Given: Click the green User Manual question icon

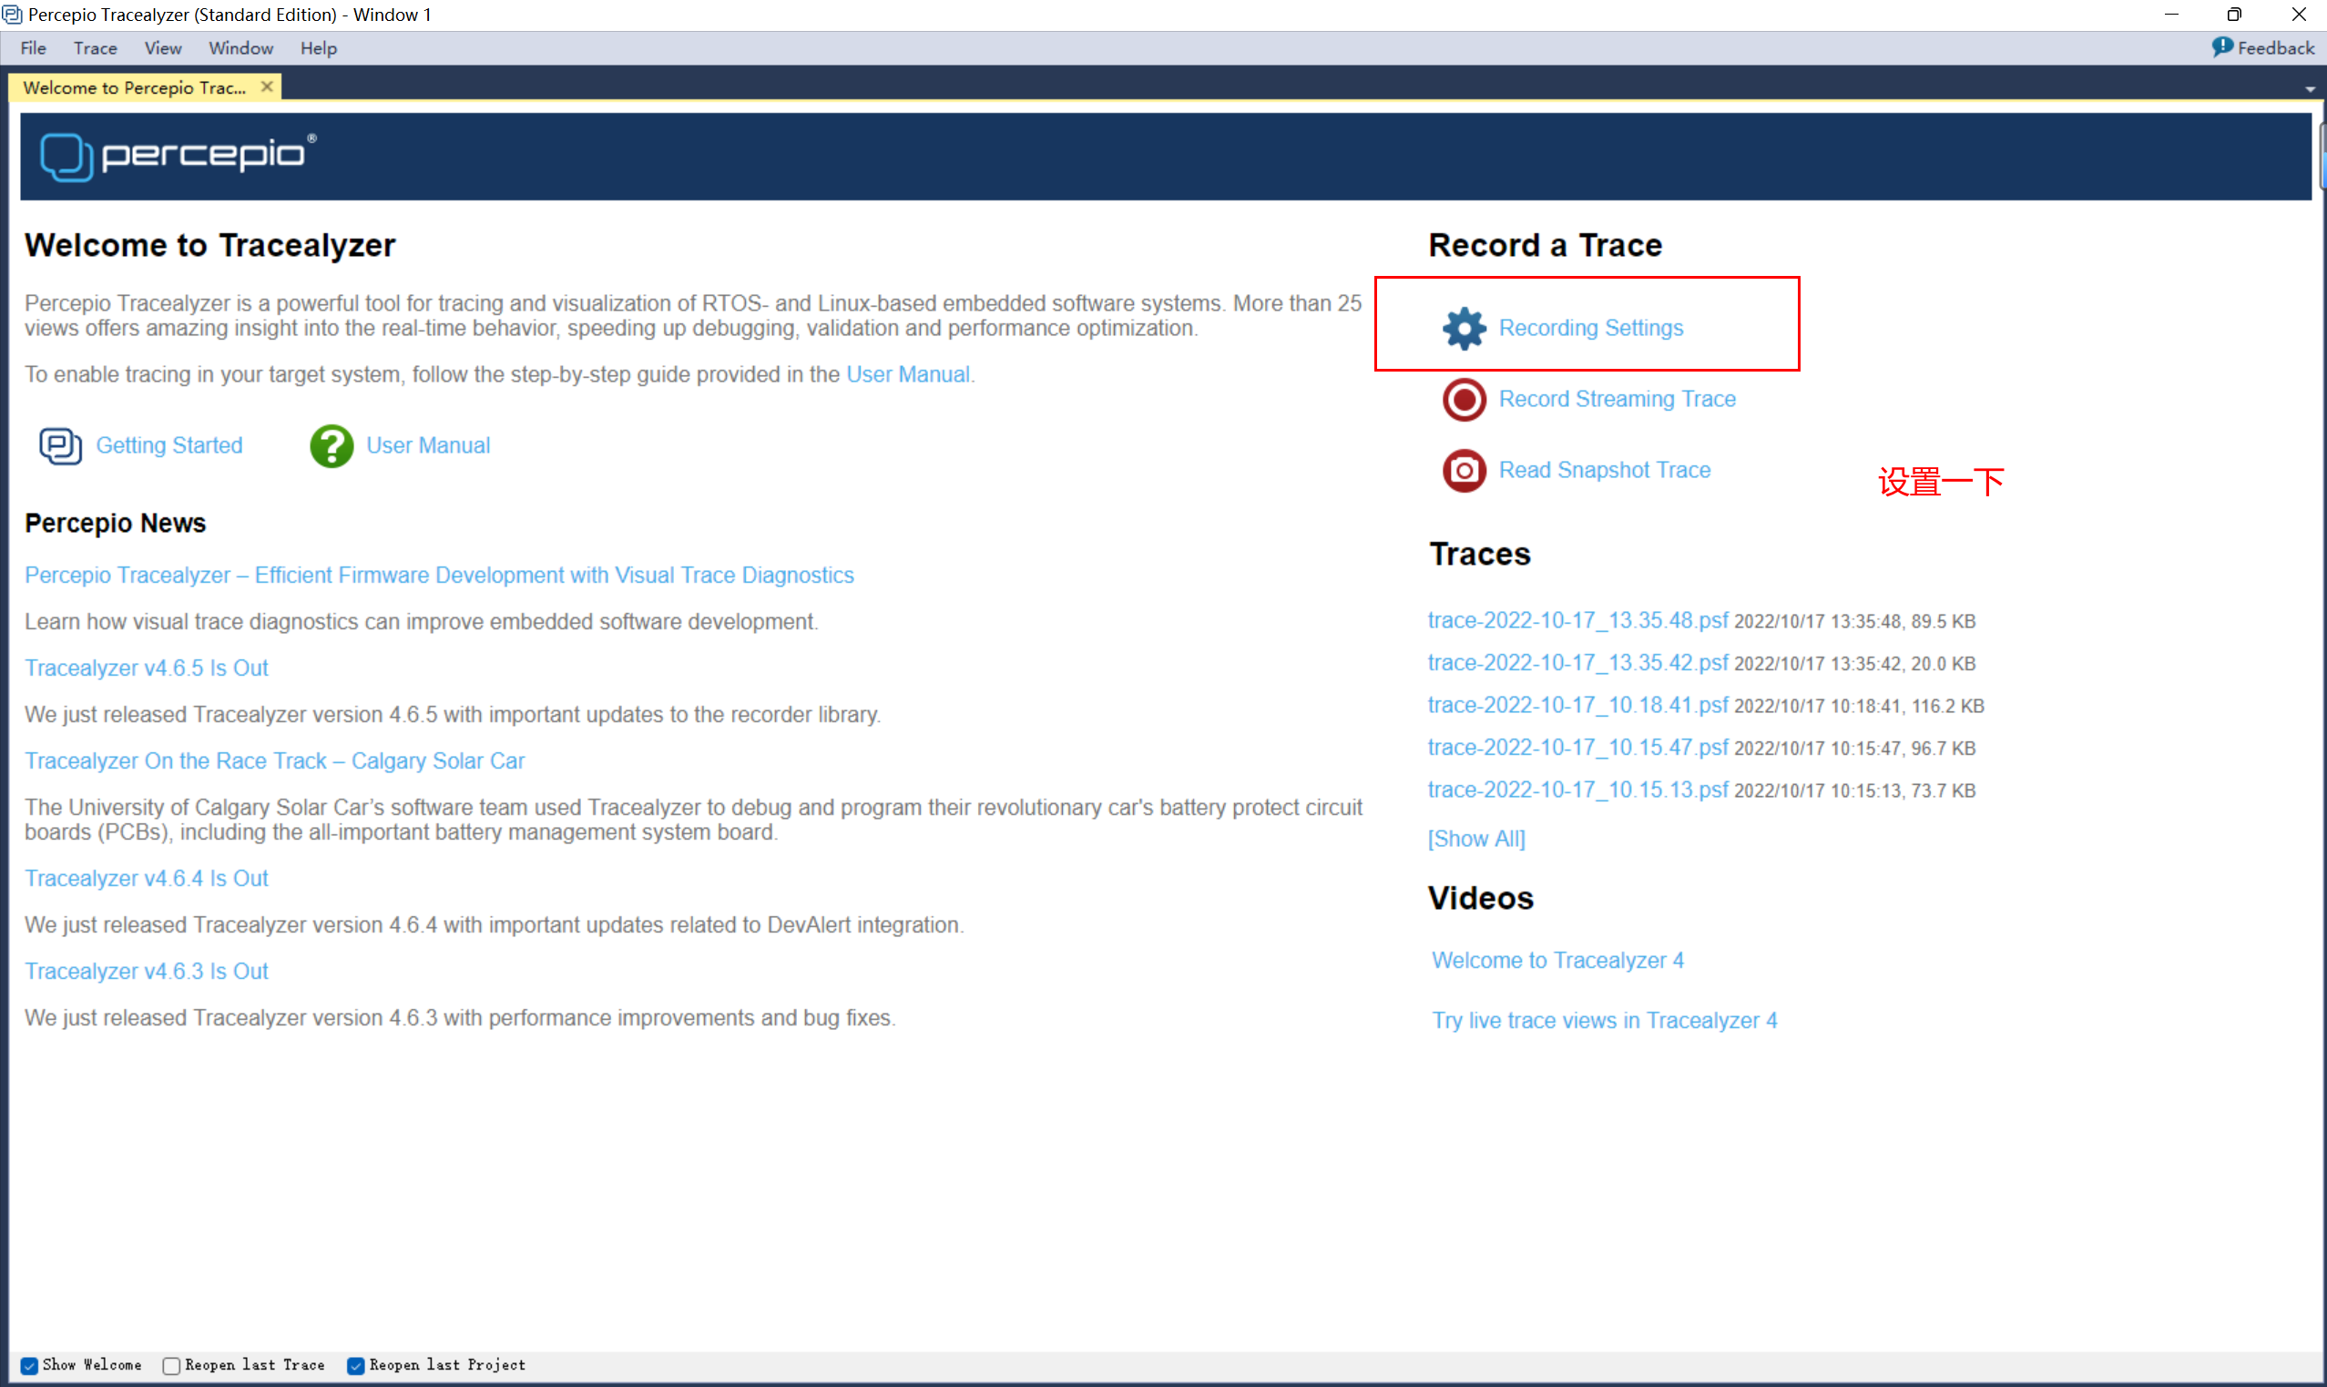Looking at the screenshot, I should (331, 446).
